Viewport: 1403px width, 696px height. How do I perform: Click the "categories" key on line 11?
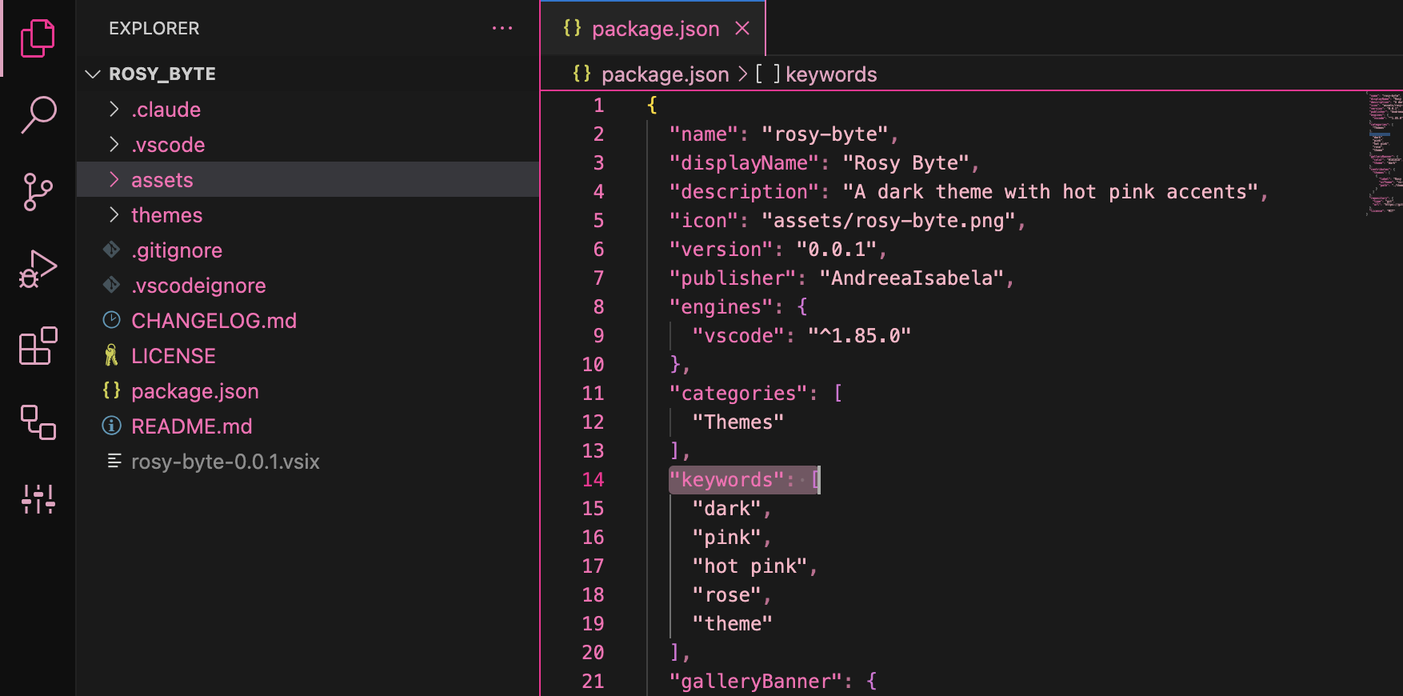[739, 394]
